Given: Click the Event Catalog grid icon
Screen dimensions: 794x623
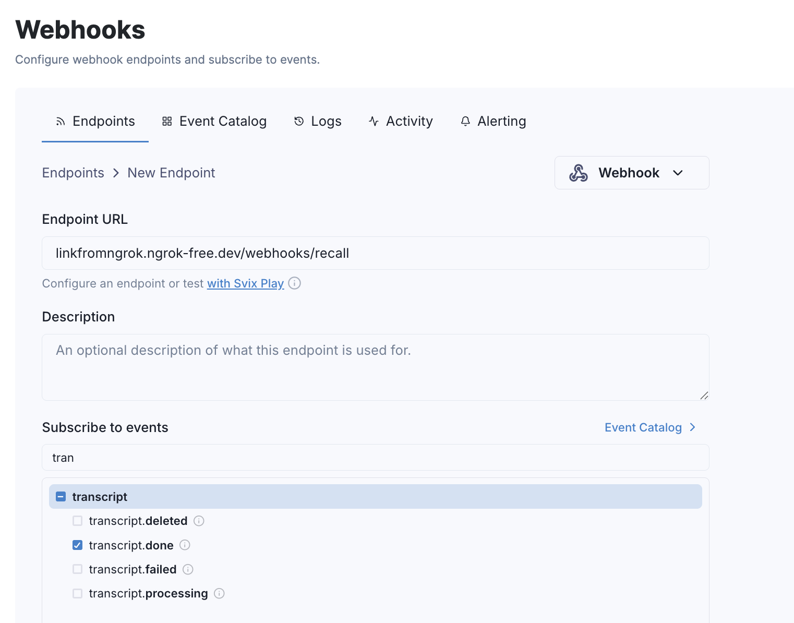Looking at the screenshot, I should coord(167,121).
